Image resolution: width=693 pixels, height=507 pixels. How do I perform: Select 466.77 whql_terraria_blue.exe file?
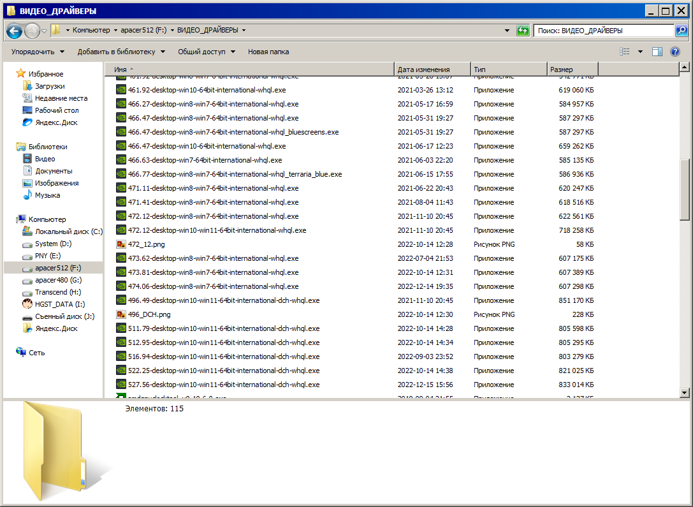(x=235, y=174)
